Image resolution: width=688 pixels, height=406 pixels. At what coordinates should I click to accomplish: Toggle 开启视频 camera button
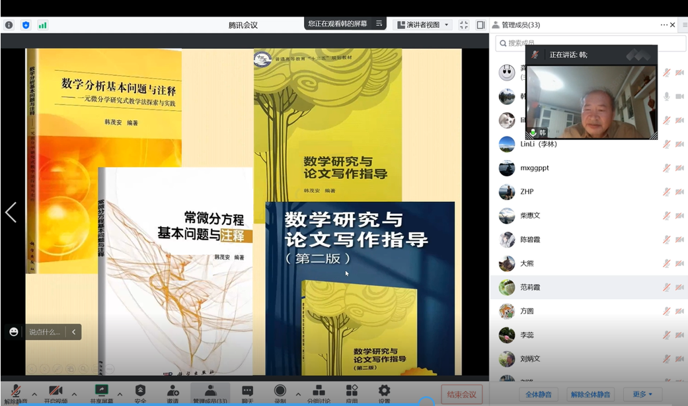pos(56,391)
